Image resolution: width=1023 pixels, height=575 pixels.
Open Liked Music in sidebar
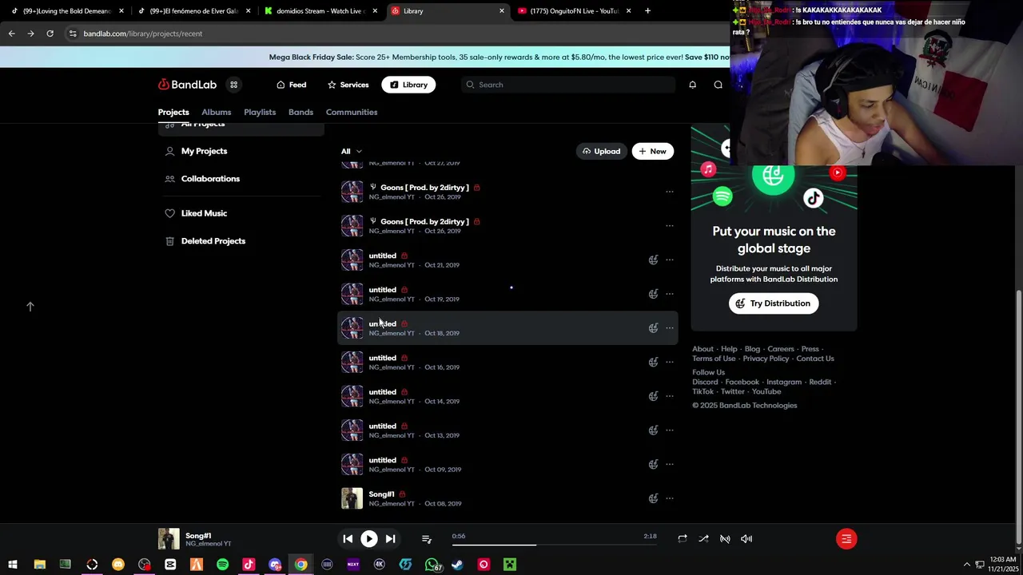pos(197,213)
